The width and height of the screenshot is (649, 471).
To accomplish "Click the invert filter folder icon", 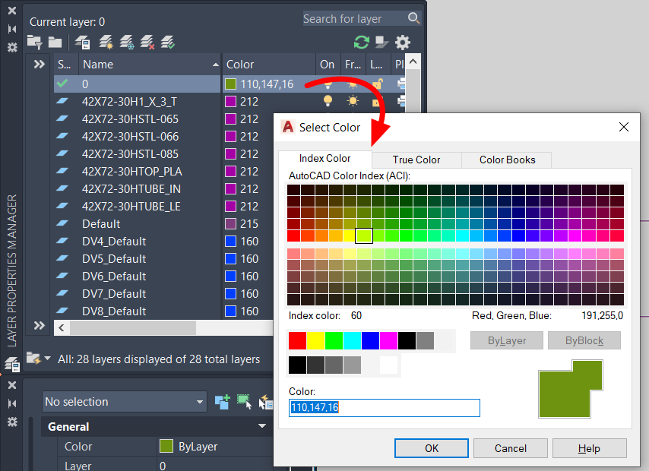I will pos(33,359).
